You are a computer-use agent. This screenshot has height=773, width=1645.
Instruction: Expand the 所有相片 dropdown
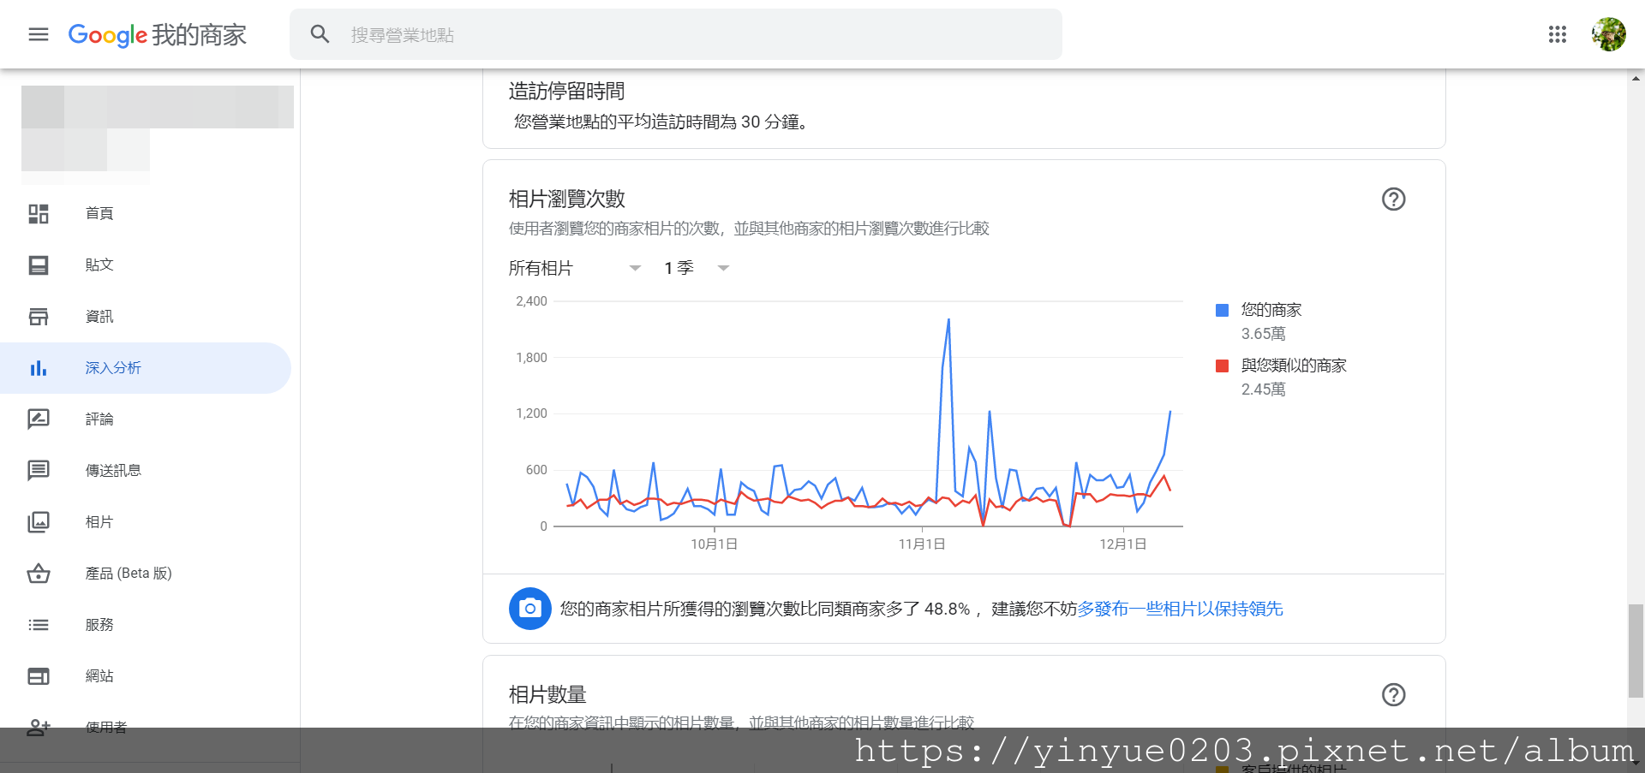(575, 268)
